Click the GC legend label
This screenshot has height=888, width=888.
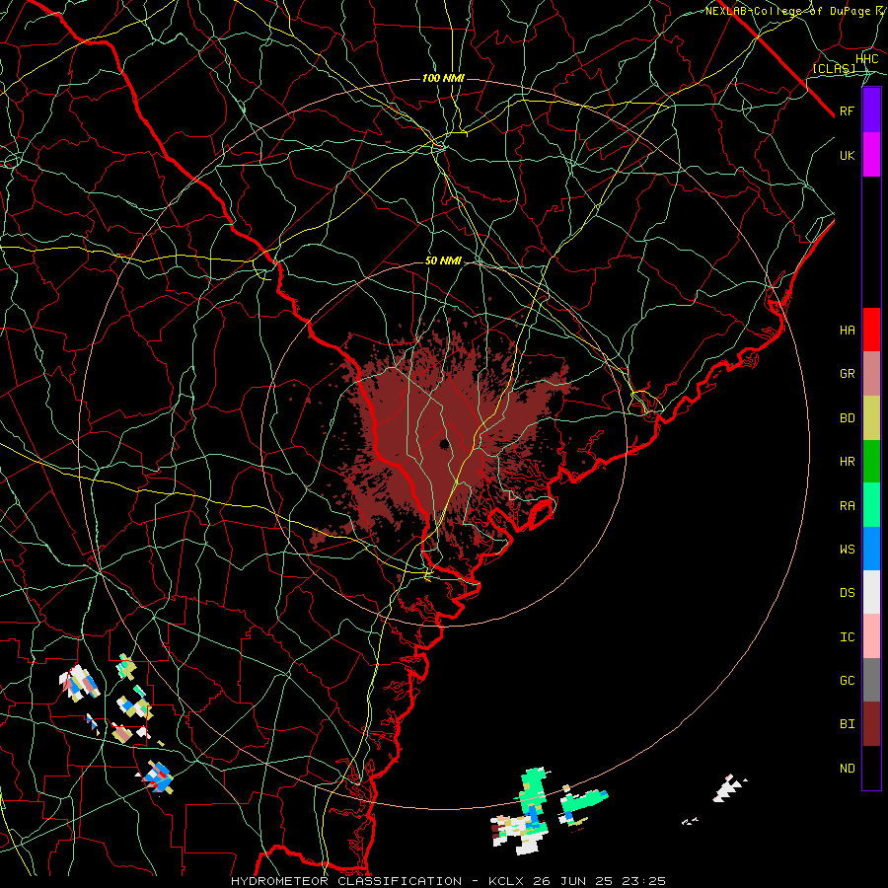(847, 681)
